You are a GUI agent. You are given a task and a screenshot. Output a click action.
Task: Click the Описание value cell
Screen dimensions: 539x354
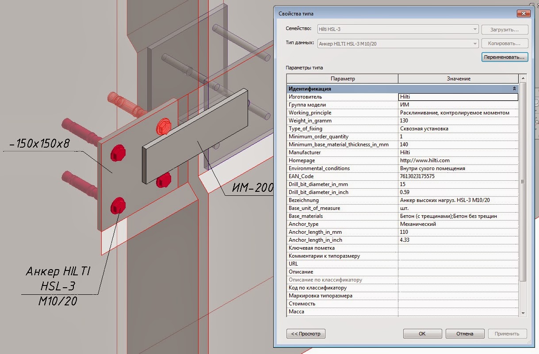tap(458, 272)
